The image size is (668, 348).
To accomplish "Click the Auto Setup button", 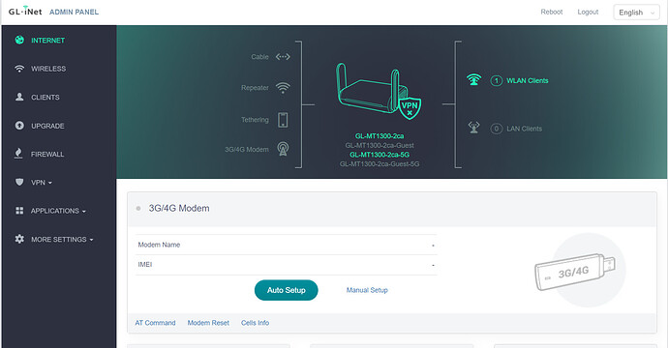I will [x=287, y=290].
